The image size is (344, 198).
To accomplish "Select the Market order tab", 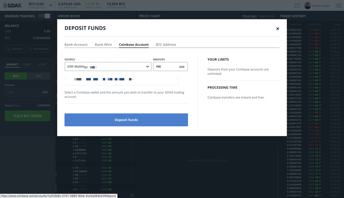I will (x=12, y=65).
